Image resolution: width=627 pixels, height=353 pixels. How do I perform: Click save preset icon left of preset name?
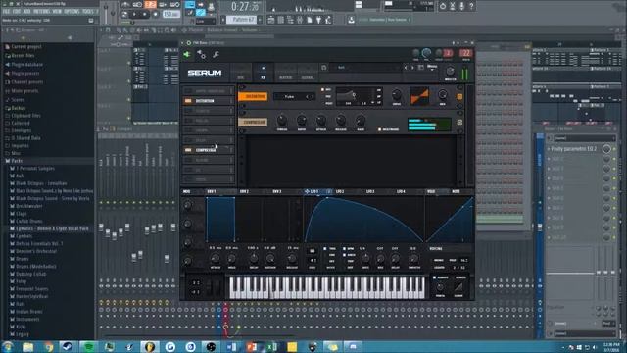[324, 68]
